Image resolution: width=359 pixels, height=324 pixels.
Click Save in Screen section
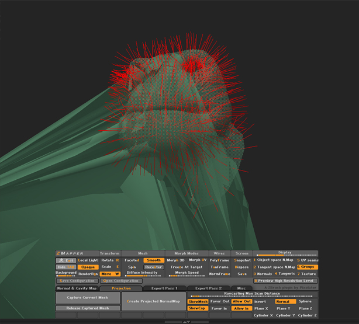[242, 274]
